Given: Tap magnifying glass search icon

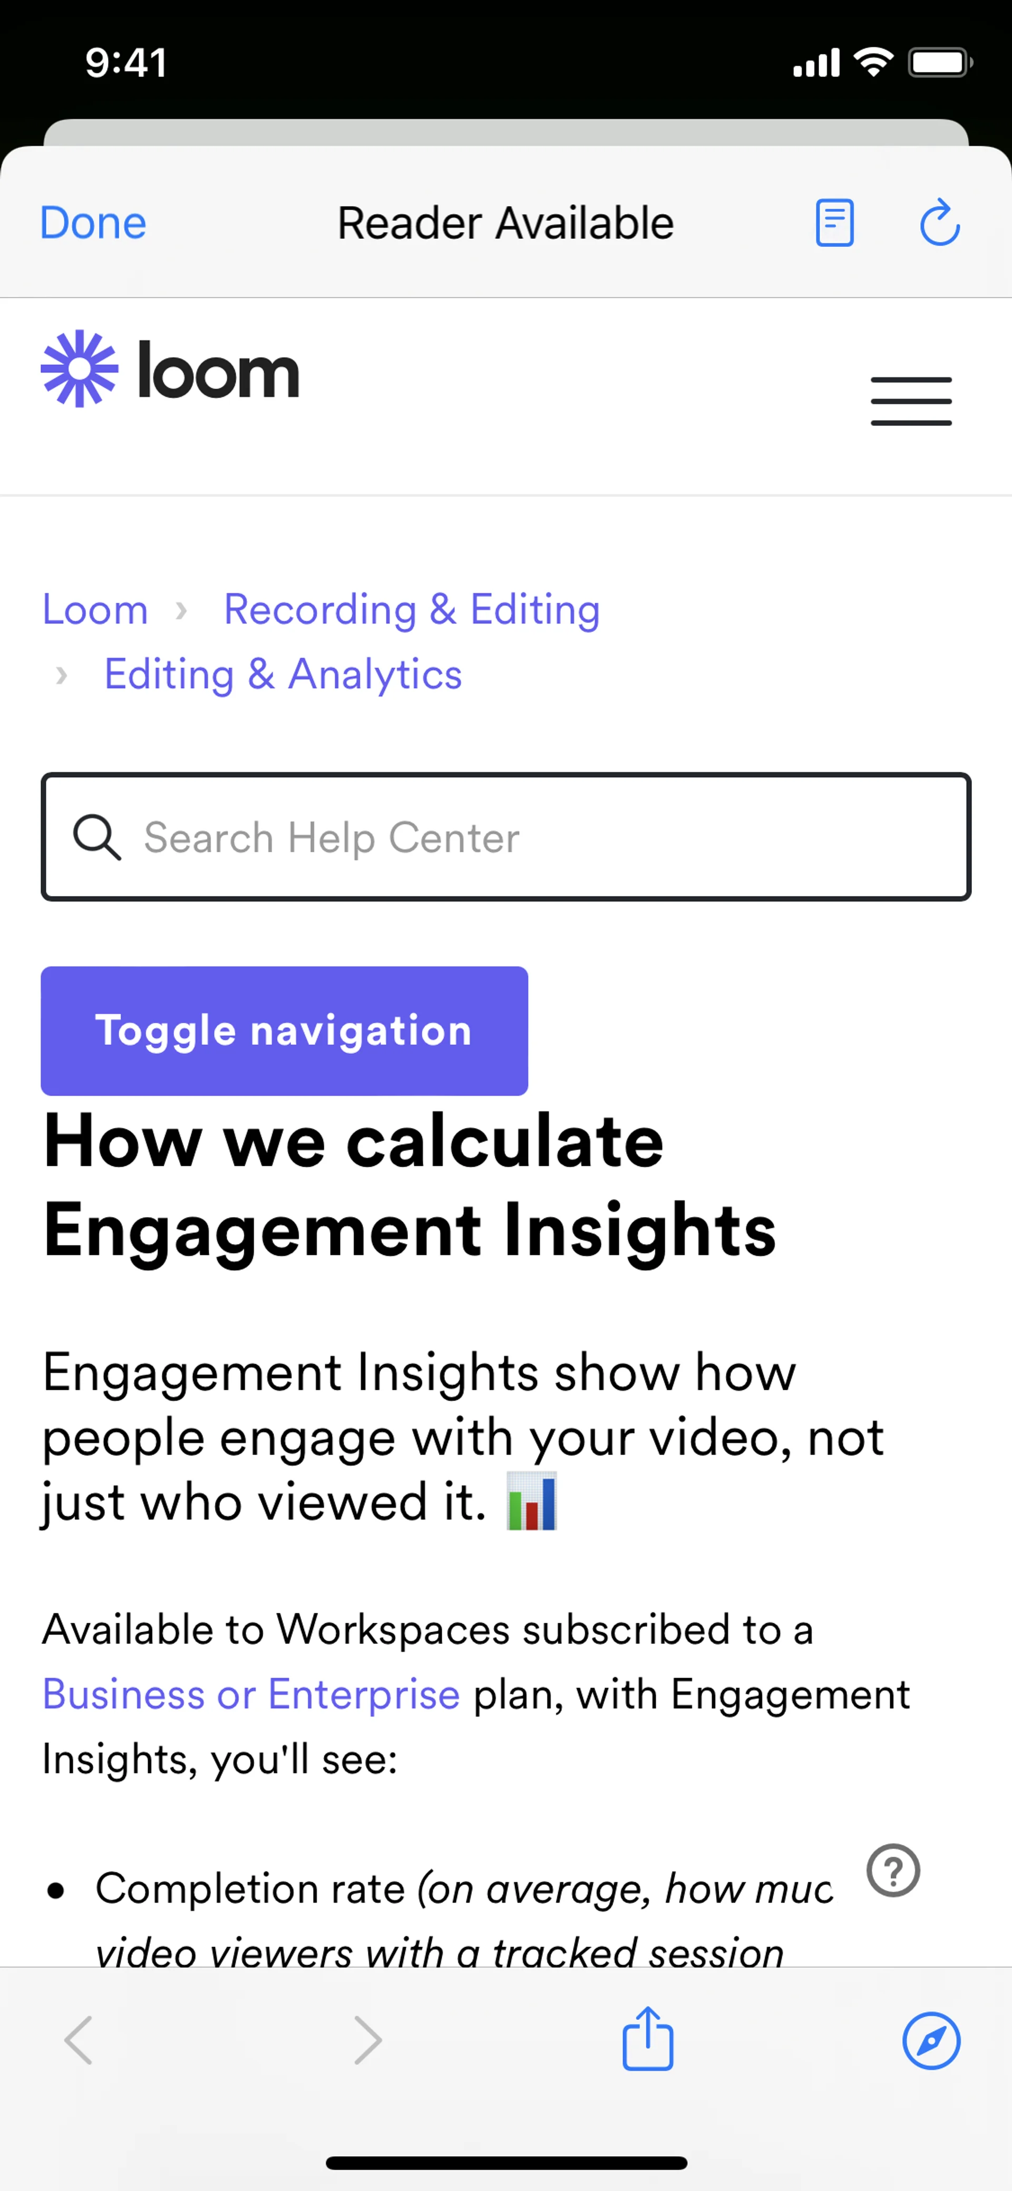Looking at the screenshot, I should (97, 838).
